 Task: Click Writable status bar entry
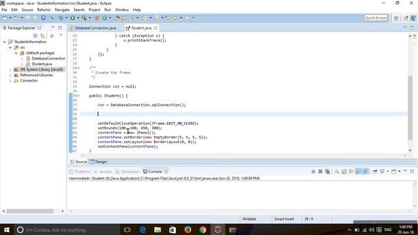[249, 219]
